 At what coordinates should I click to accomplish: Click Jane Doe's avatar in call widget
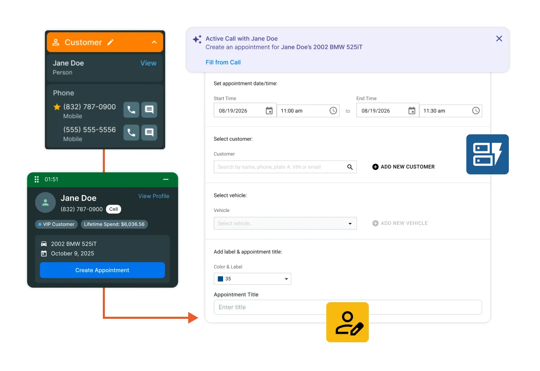point(45,202)
